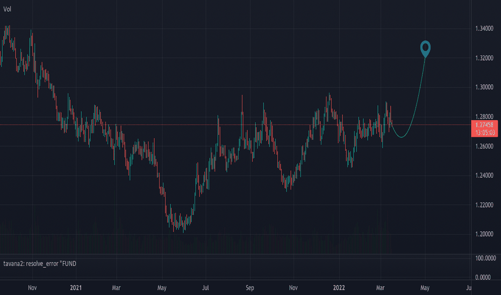Click the tavana2 resolve_error indicator label
This screenshot has width=501, height=295.
pyautogui.click(x=40, y=264)
